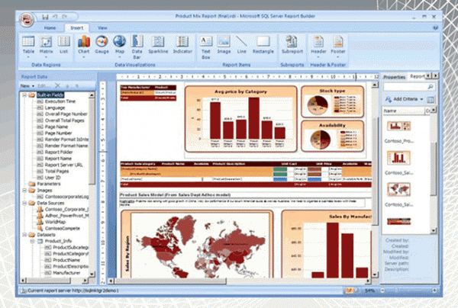Select the ContosoCompete data source
Screen dimensions: 458x308
pos(63,229)
